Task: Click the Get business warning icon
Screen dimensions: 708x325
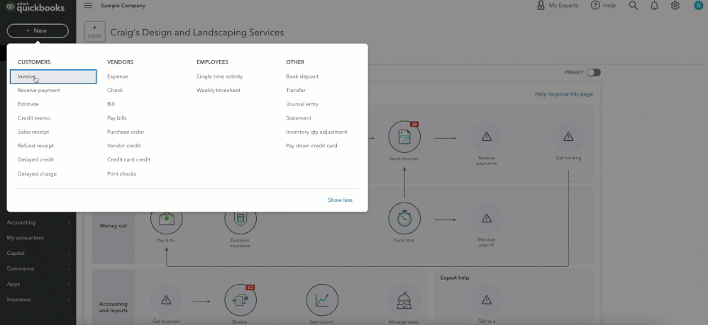Action: pos(166,300)
